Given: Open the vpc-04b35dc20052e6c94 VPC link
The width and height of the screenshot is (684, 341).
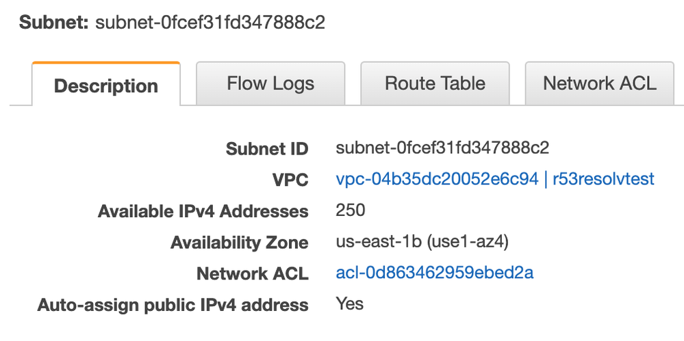Looking at the screenshot, I should [x=437, y=179].
